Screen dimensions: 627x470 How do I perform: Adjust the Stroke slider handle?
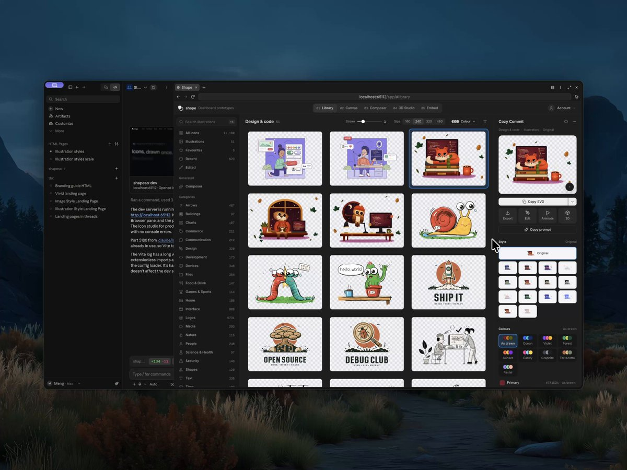tap(363, 122)
